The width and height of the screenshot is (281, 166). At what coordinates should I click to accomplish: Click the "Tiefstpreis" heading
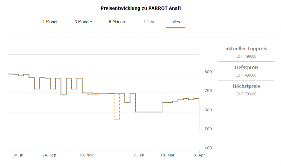[x=246, y=67]
